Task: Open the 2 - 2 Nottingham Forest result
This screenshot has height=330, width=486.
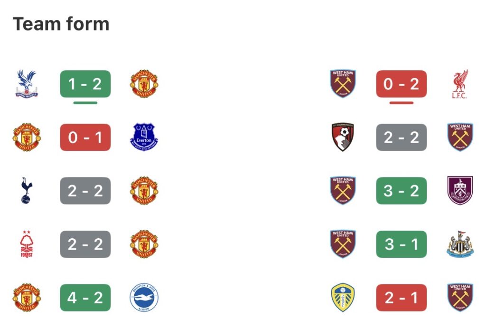Action: click(85, 244)
